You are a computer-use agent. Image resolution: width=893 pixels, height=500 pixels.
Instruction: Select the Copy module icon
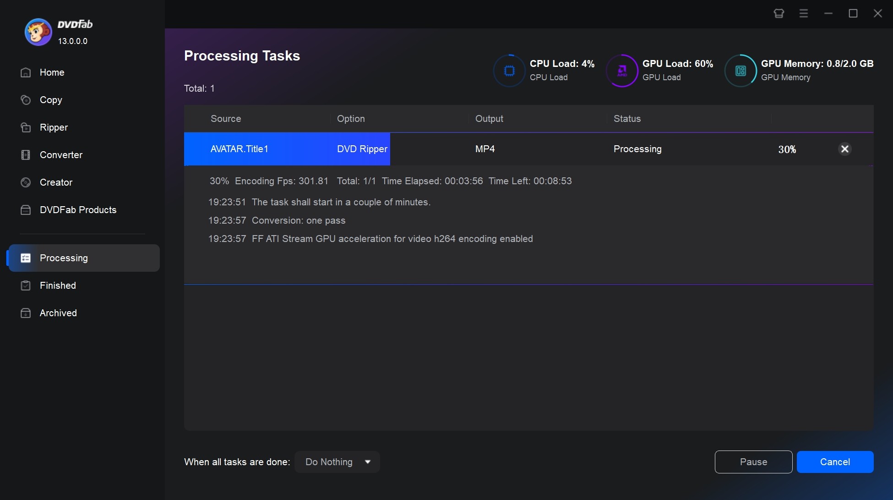pos(25,99)
